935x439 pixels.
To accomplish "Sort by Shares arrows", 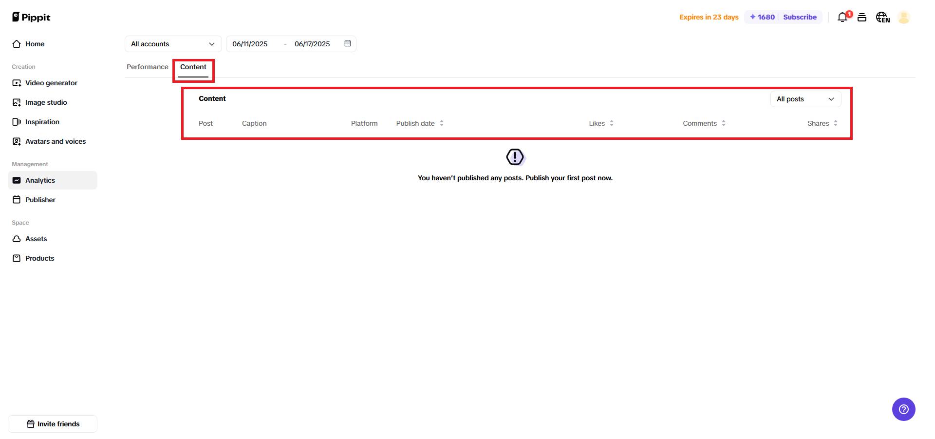I will (x=836, y=123).
